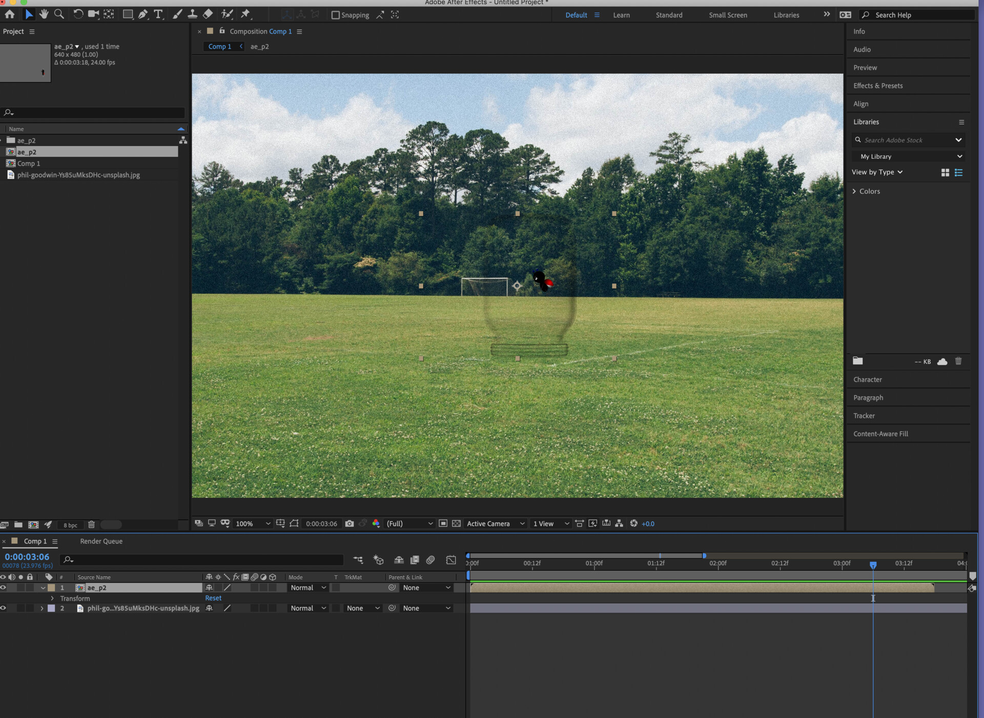Select the Horizontal Type tool

point(158,14)
